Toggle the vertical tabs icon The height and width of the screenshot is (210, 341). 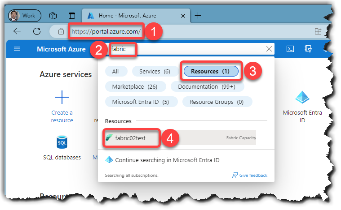coord(72,16)
